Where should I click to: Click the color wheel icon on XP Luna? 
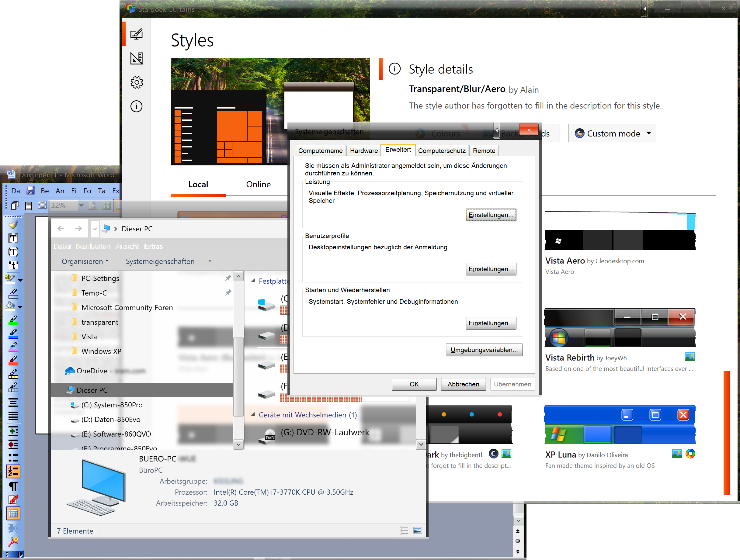click(x=690, y=454)
